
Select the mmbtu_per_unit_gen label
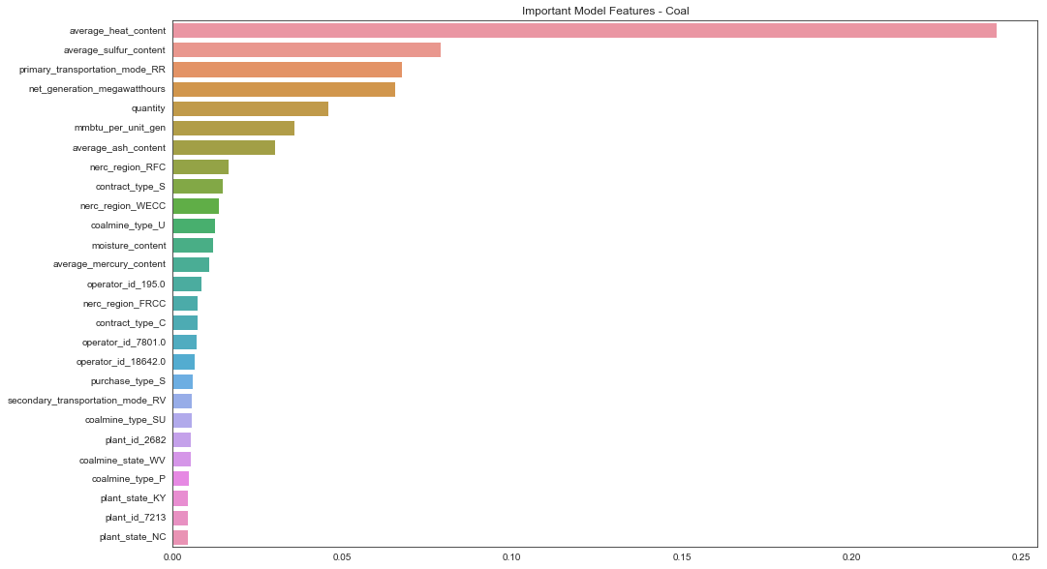pyautogui.click(x=119, y=128)
